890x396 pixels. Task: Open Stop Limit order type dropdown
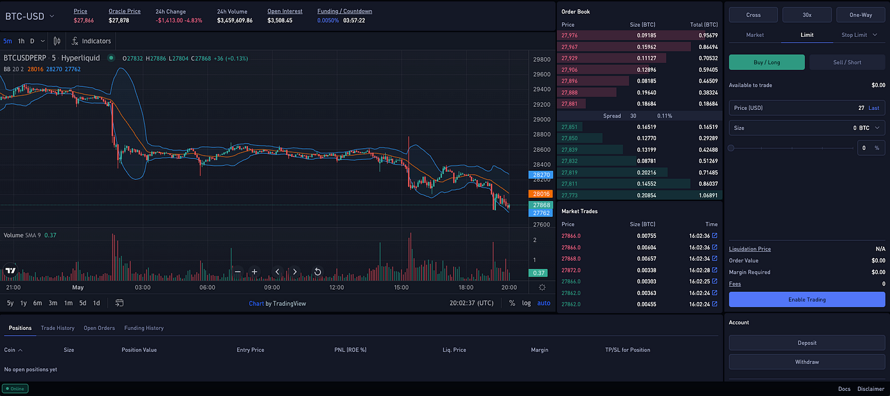859,35
